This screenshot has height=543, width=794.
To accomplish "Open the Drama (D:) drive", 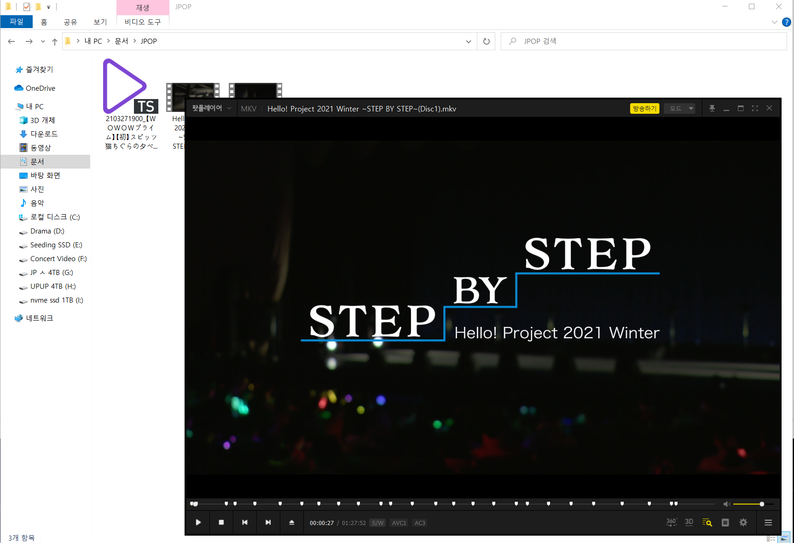I will [47, 231].
